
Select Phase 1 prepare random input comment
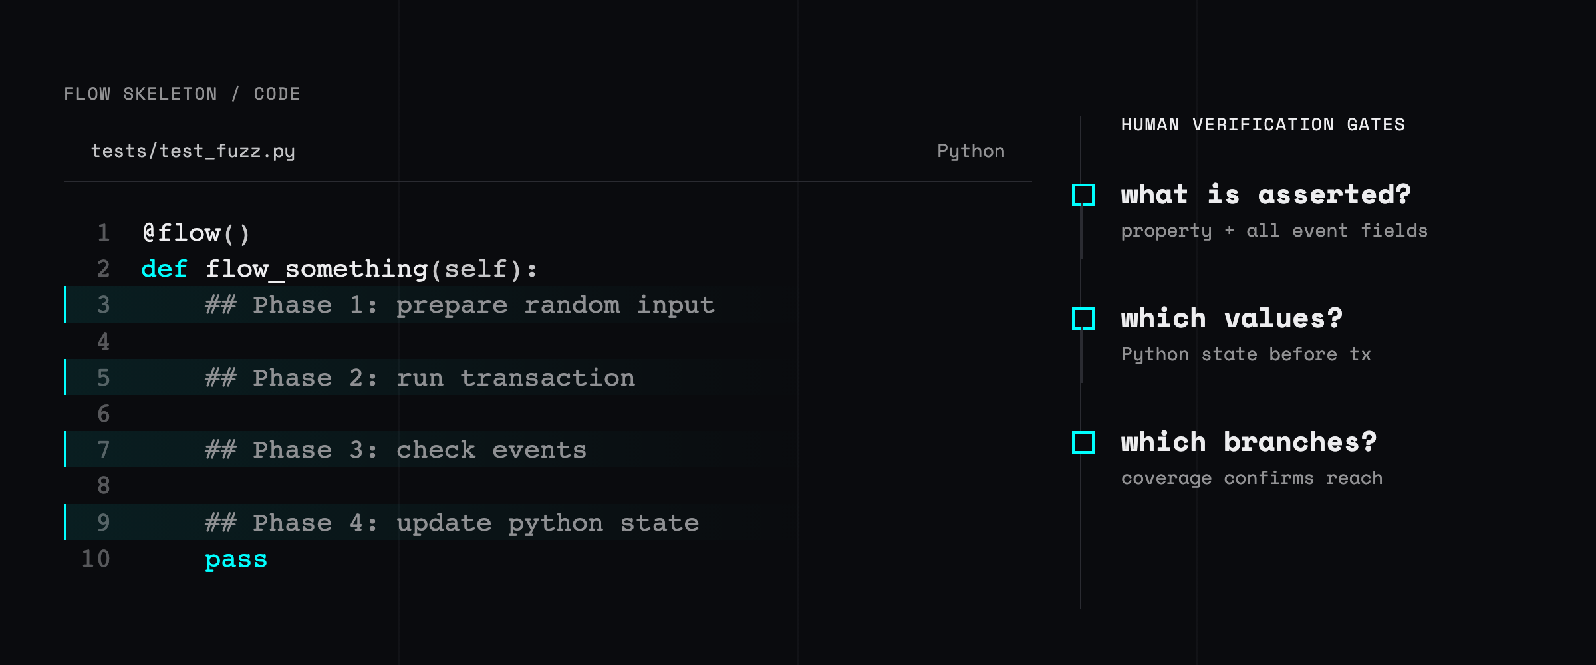[x=460, y=305]
